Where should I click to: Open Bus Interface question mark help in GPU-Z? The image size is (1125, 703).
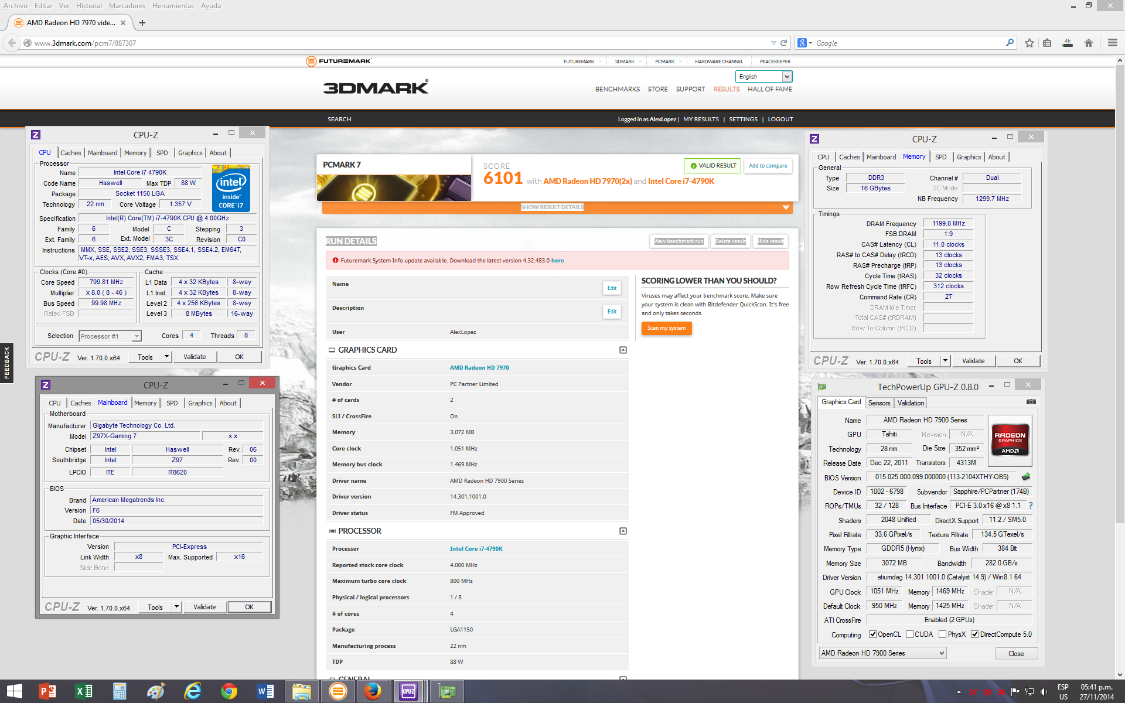(1030, 506)
